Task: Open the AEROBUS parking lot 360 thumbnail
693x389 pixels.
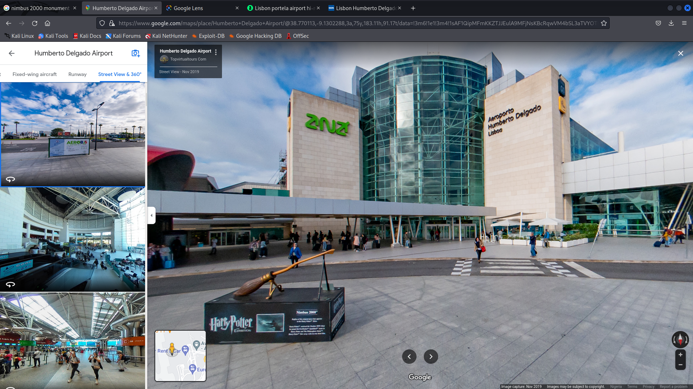Action: pos(73,134)
